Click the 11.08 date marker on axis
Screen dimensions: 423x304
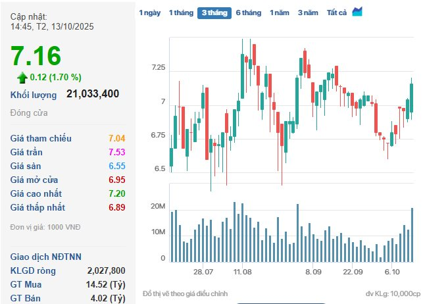(x=243, y=272)
